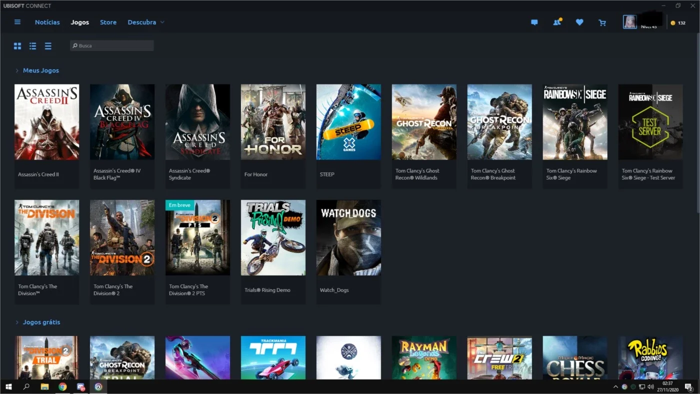Viewport: 700px width, 394px height.
Task: Switch to compact list view icon
Action: click(x=48, y=46)
